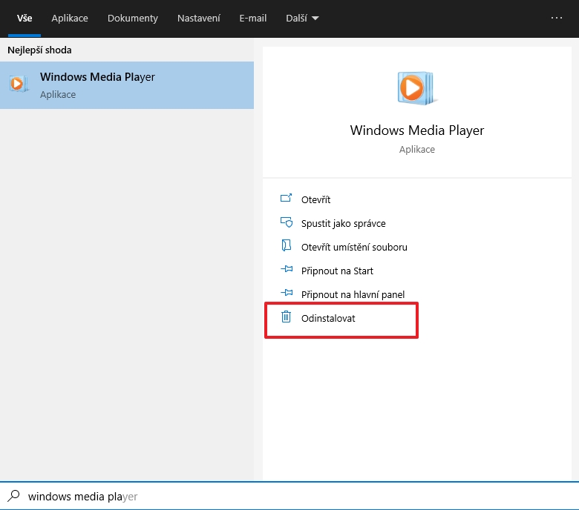The width and height of the screenshot is (579, 510).
Task: Select Otevřít umístění souboru
Action: 354,247
